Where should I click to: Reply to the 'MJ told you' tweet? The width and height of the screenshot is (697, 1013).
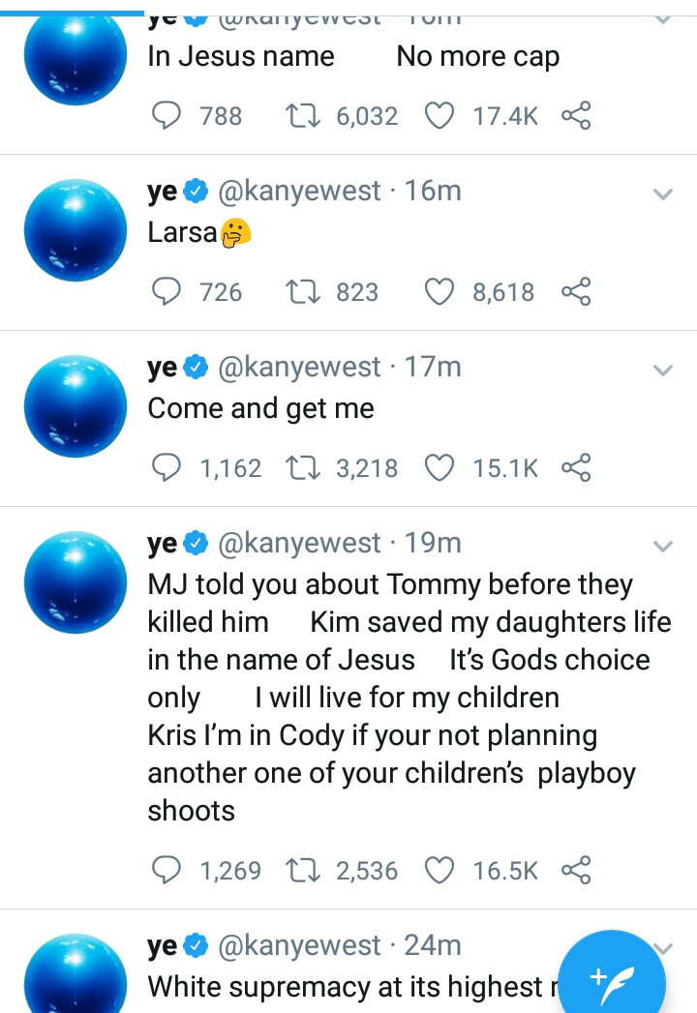[167, 871]
